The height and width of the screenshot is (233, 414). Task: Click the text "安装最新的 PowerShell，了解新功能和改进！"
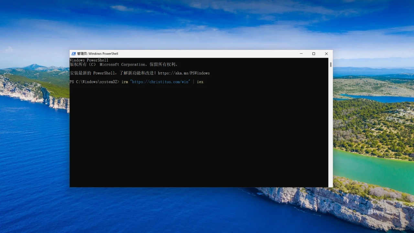point(113,73)
